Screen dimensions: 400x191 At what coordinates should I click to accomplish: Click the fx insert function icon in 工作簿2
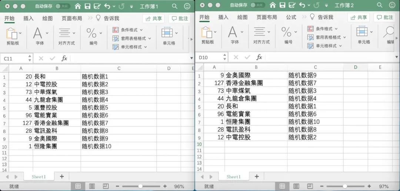[259, 58]
